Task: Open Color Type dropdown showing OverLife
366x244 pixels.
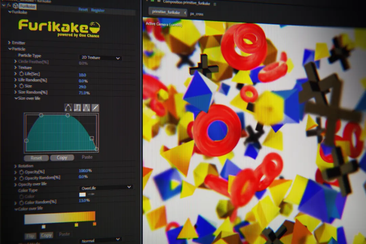Action: pyautogui.click(x=106, y=187)
